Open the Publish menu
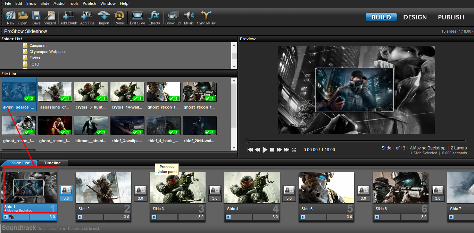Screen dimensions: 474x233 pos(89,3)
